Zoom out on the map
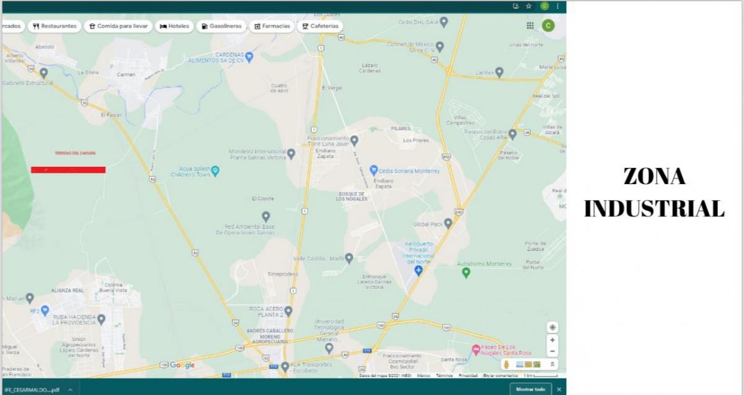This screenshot has height=395, width=744. pyautogui.click(x=552, y=351)
